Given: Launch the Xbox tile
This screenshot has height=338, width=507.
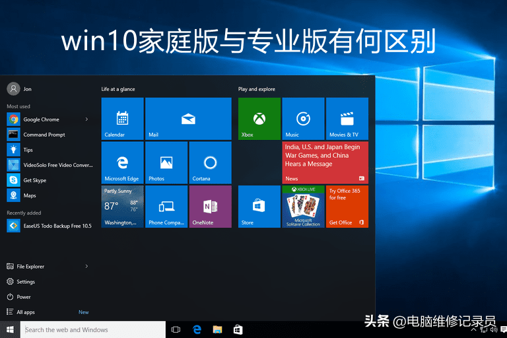Looking at the screenshot, I should 259,119.
